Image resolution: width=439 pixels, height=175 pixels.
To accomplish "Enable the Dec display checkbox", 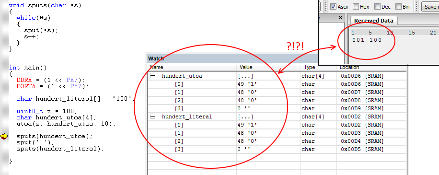I will (x=377, y=6).
